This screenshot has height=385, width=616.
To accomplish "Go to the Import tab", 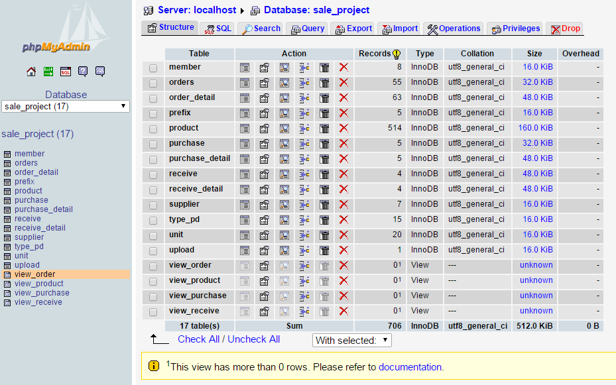I will [x=399, y=28].
